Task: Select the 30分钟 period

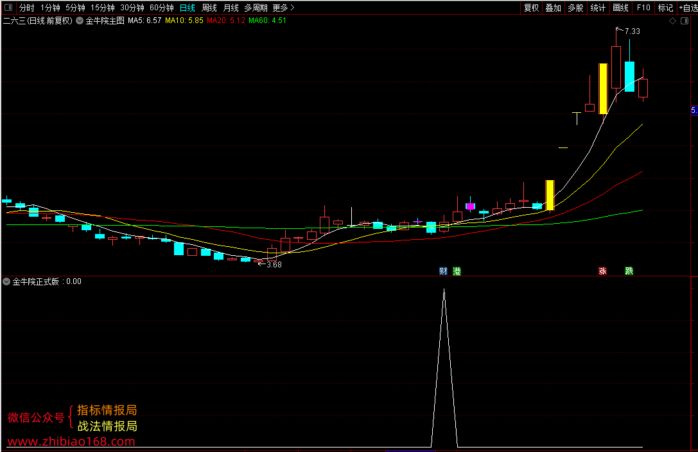Action: point(132,8)
